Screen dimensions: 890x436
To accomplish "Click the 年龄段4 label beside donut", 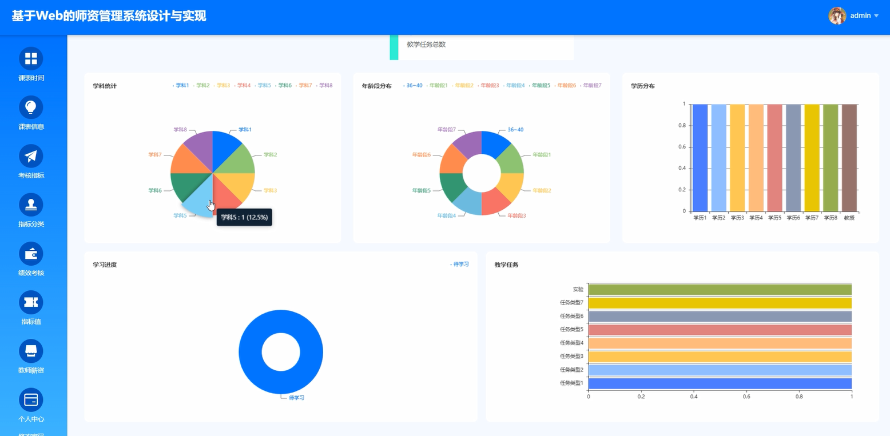I will pos(447,215).
